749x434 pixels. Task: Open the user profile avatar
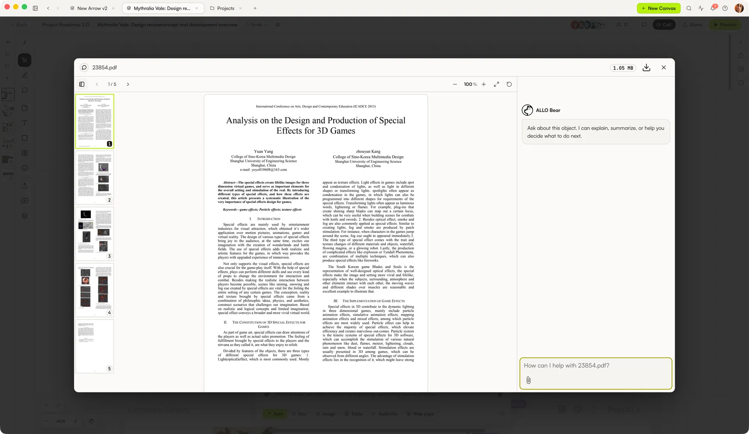(x=739, y=8)
